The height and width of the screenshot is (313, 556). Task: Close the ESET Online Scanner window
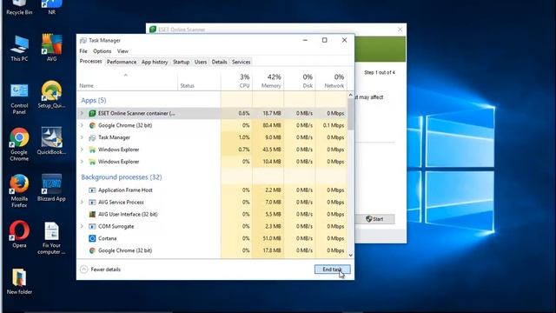click(400, 30)
